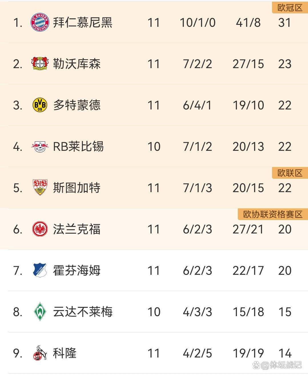Image resolution: width=308 pixels, height=376 pixels.
Task: Select the Werder Bremen green diamond logo
Action: [x=40, y=312]
